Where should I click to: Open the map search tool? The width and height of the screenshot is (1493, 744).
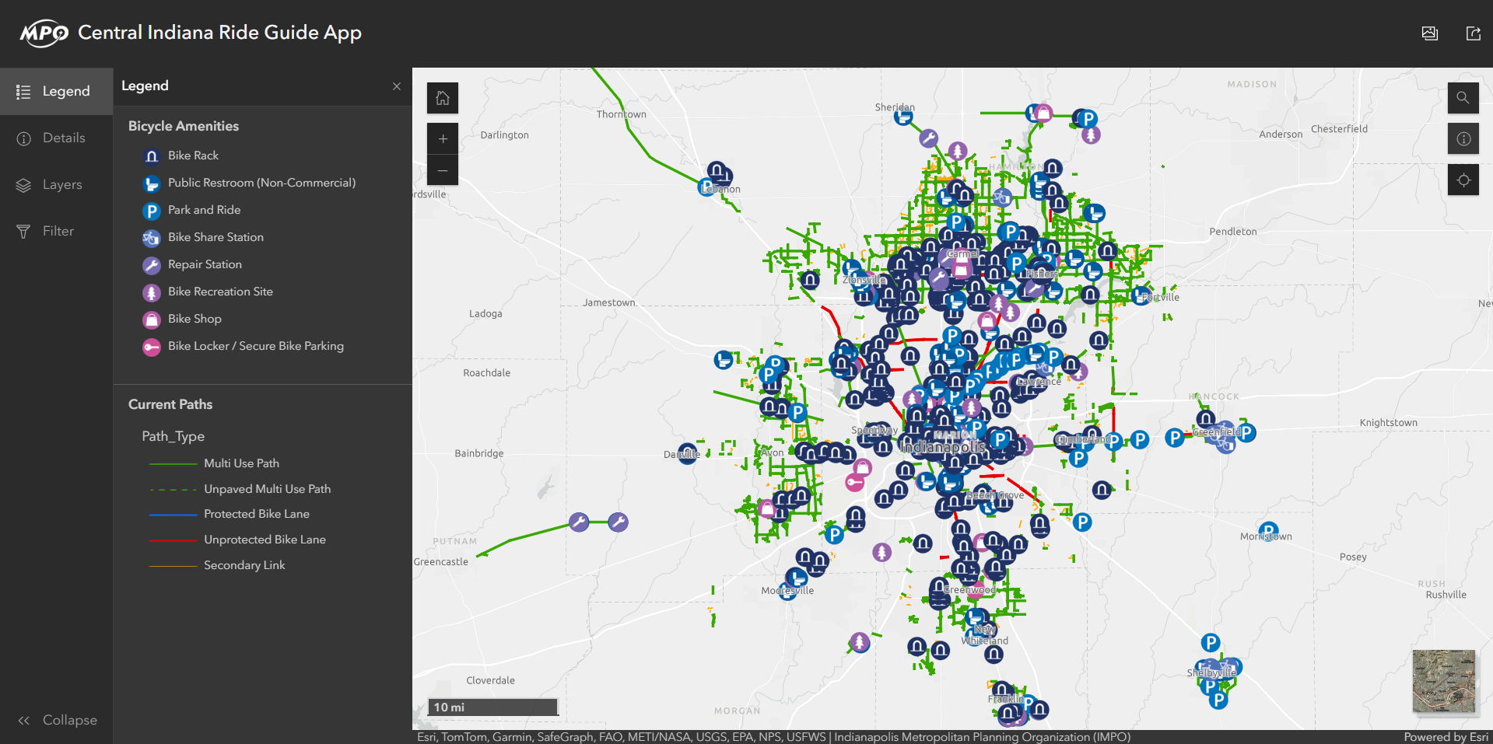(1463, 98)
